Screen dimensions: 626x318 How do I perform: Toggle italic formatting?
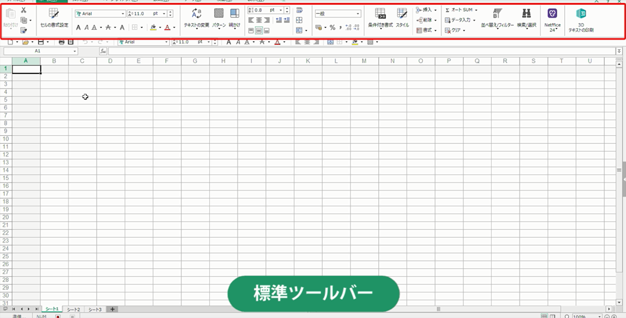click(x=87, y=27)
